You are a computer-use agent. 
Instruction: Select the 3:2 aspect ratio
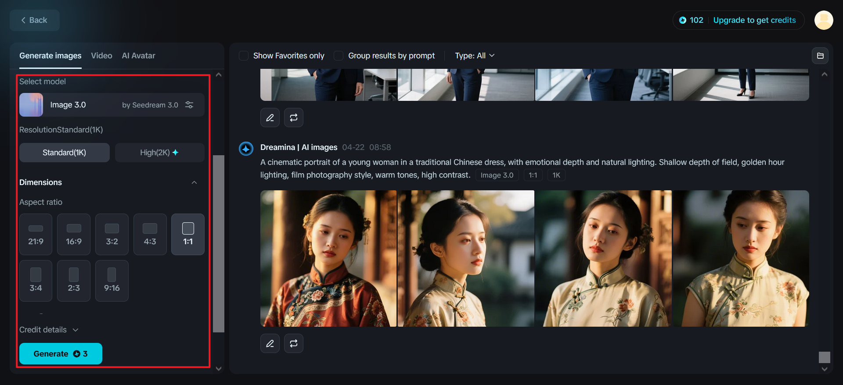click(112, 234)
